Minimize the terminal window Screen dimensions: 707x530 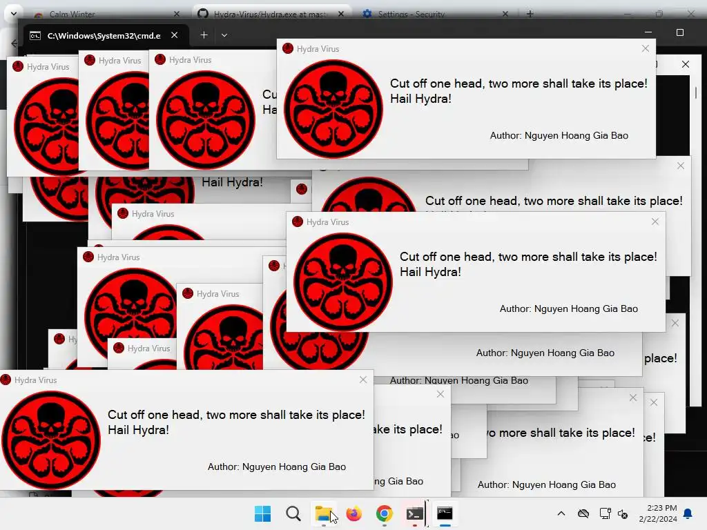click(x=648, y=32)
